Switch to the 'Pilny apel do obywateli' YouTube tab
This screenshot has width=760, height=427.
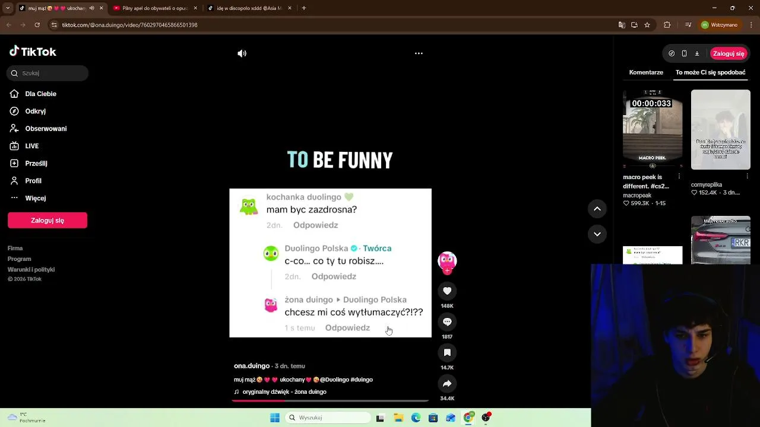pyautogui.click(x=154, y=8)
